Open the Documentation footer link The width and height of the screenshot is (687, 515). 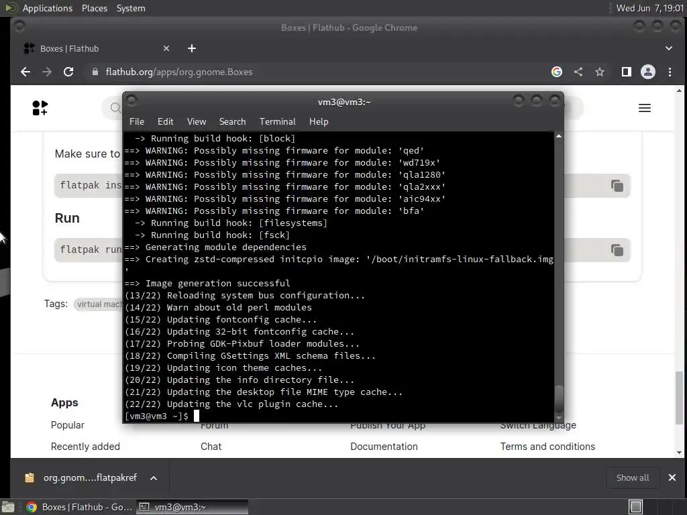(384, 446)
